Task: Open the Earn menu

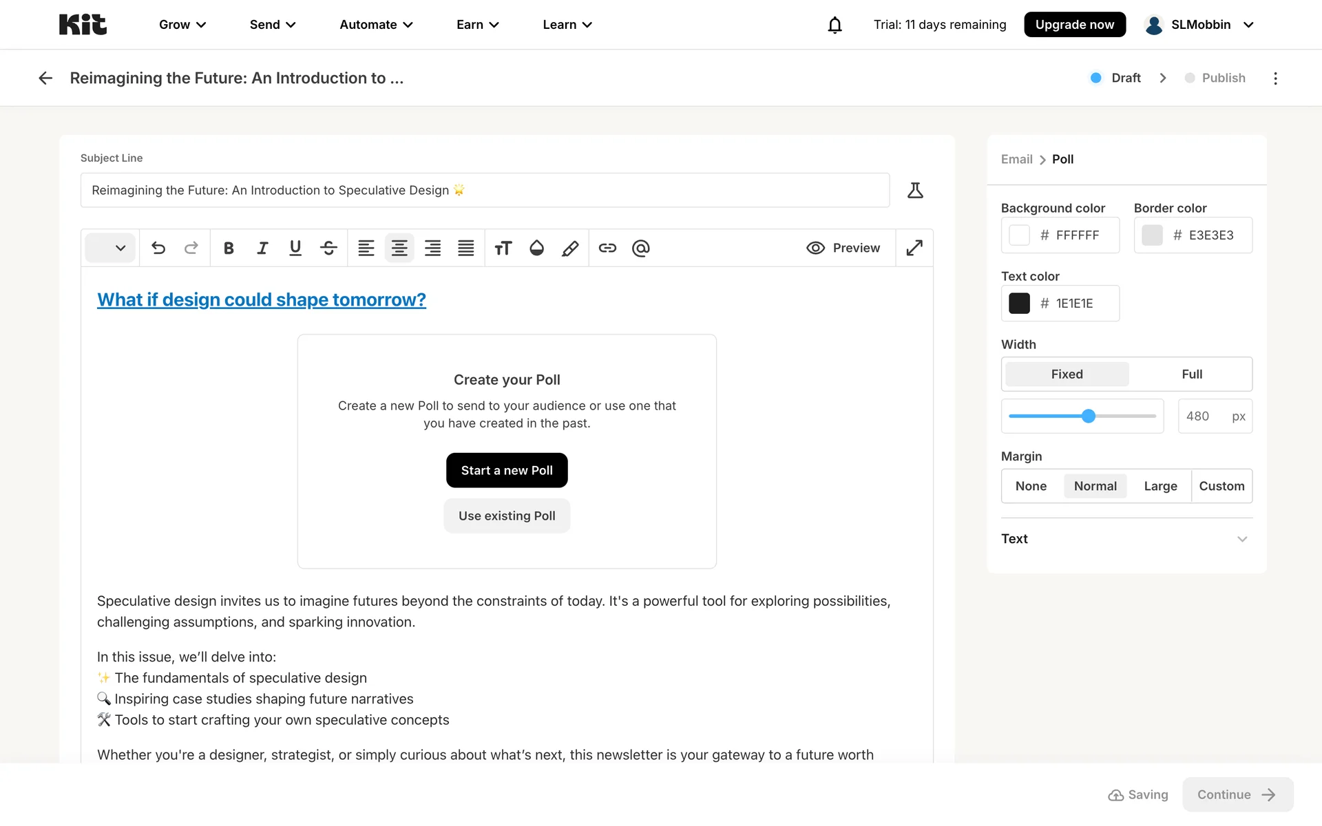Action: [477, 25]
